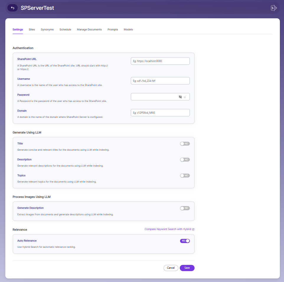Turn on the Description generation toggle
Image resolution: width=284 pixels, height=282 pixels.
tap(185, 159)
